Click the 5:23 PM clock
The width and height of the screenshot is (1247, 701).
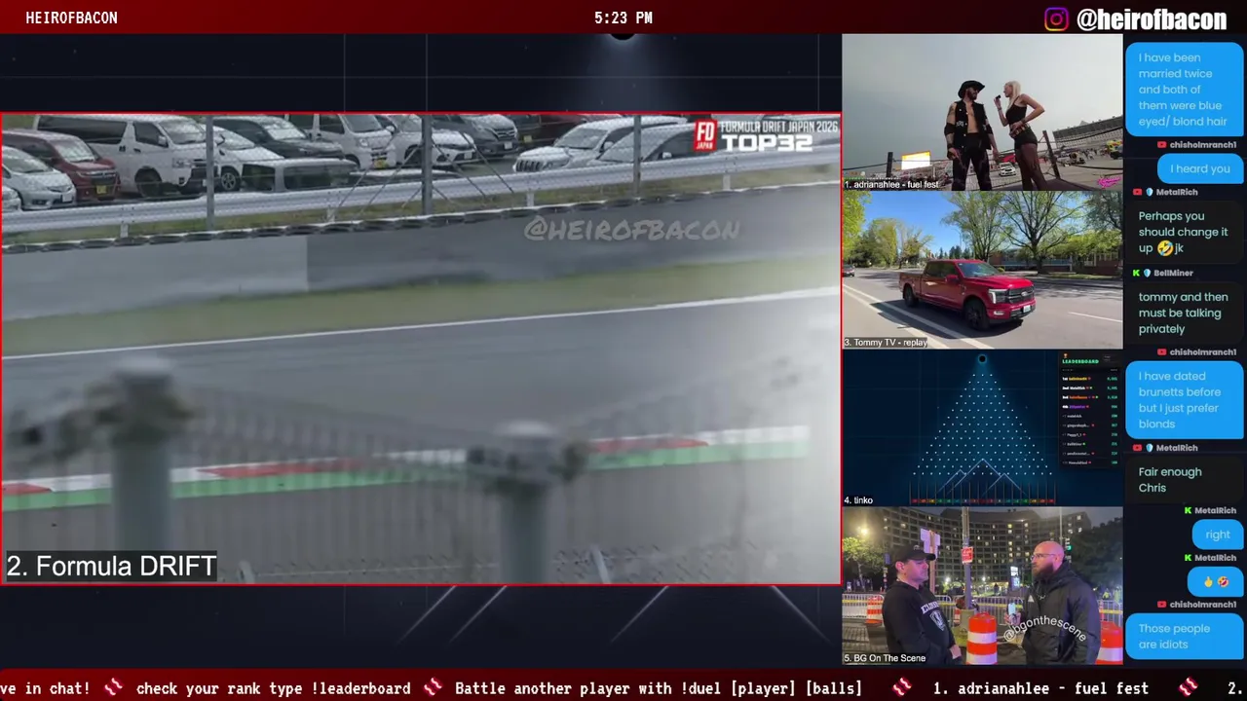point(623,18)
